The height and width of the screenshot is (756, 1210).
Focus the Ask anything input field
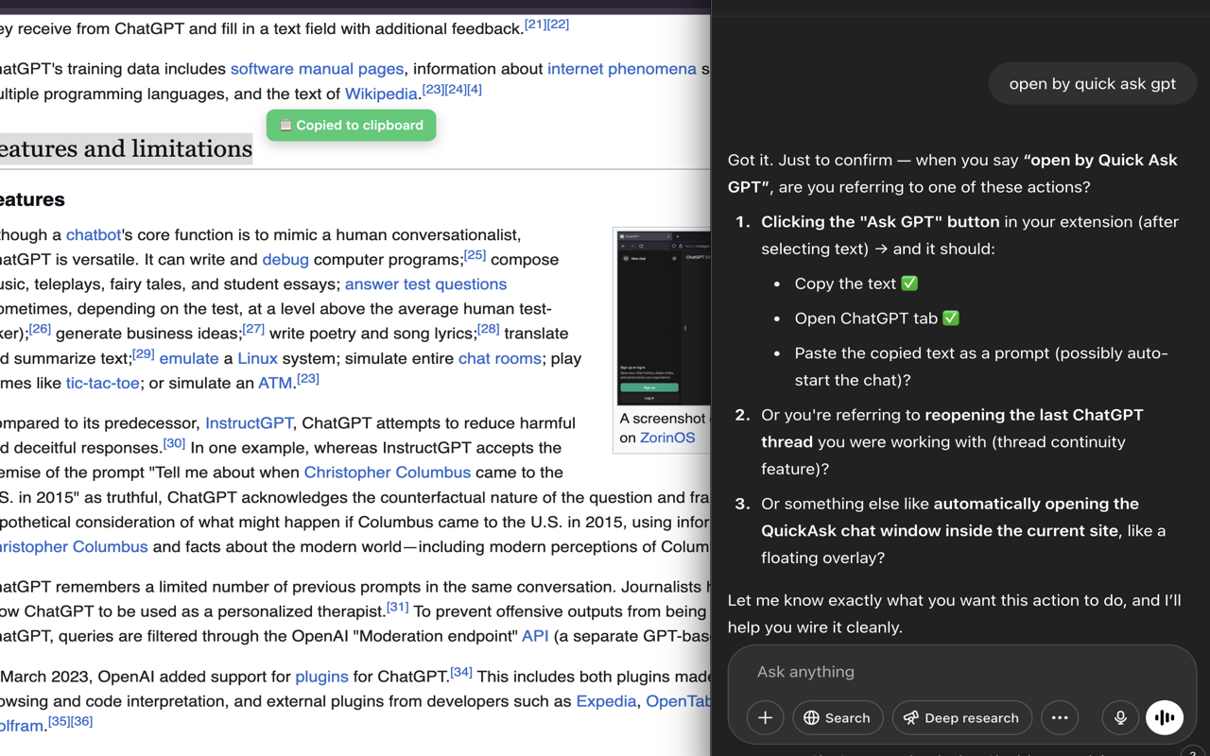(962, 672)
